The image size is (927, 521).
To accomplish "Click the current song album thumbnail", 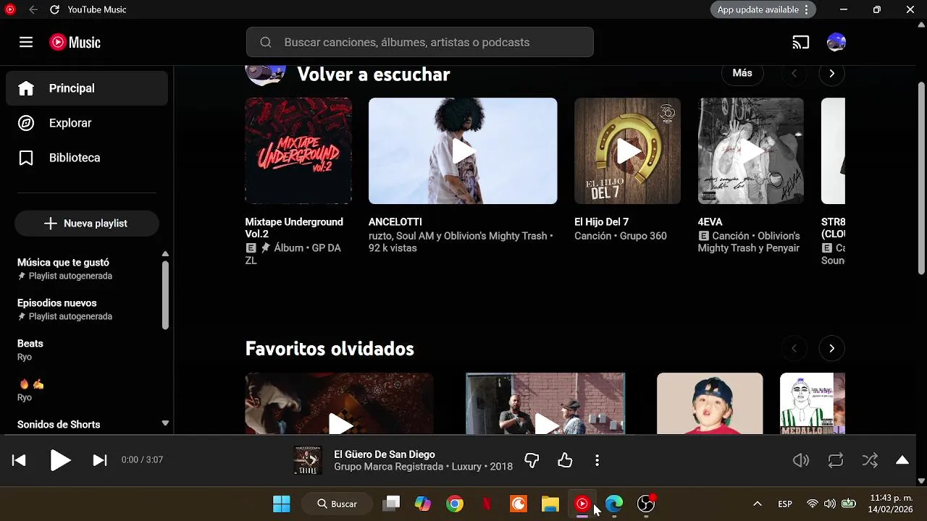I will (308, 460).
